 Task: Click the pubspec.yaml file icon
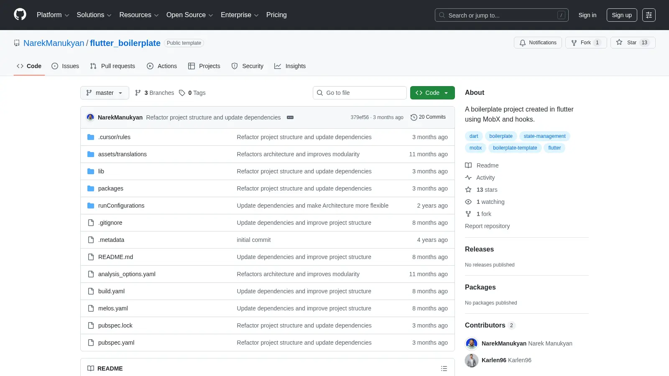[91, 343]
